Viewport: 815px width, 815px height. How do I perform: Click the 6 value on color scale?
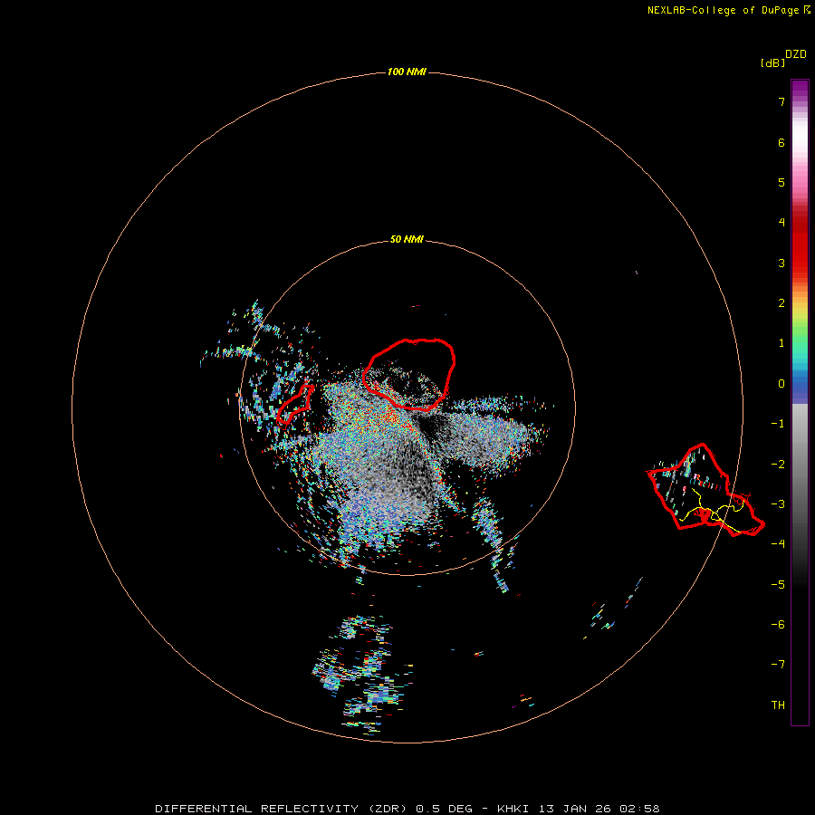click(781, 143)
